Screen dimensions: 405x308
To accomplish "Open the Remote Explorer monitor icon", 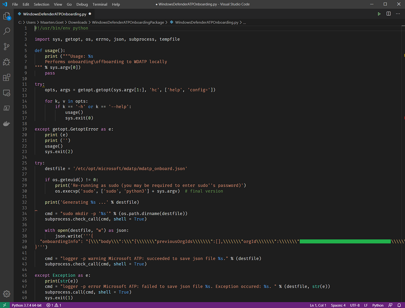I will pos(7,93).
